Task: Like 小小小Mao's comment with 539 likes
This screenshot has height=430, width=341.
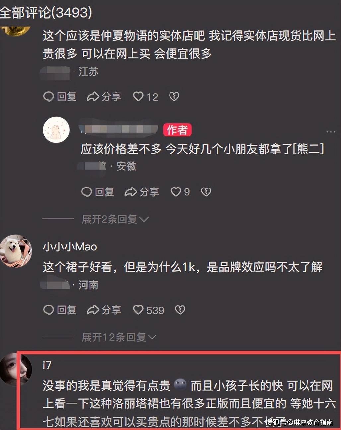Action: (148, 310)
